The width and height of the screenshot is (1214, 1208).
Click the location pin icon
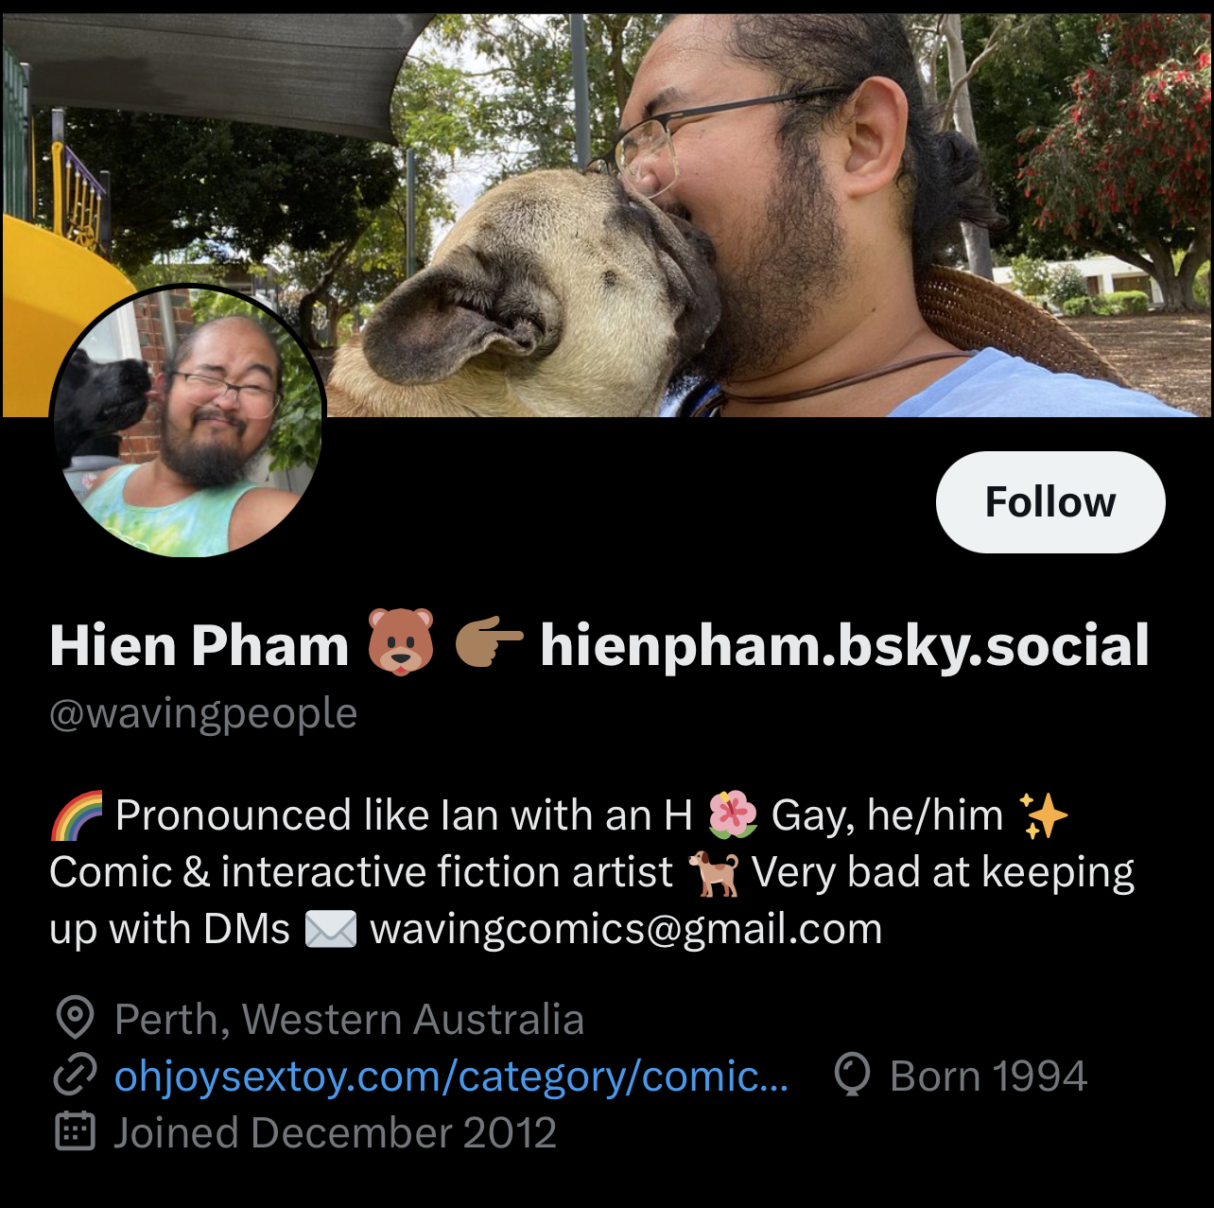coord(75,1019)
